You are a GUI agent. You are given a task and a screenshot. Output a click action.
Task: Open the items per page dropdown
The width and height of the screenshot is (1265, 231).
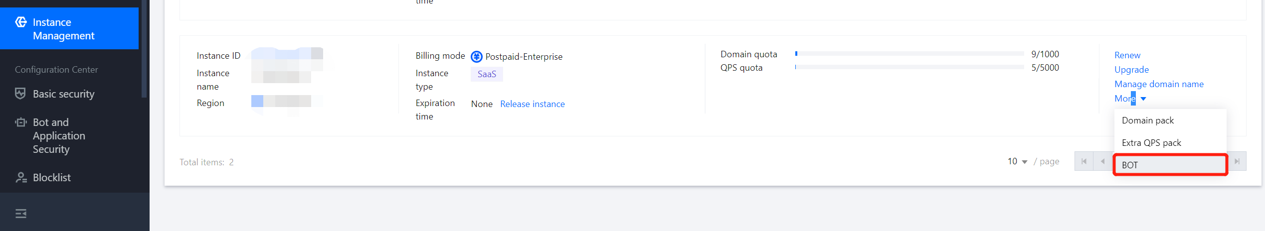coord(1017,161)
